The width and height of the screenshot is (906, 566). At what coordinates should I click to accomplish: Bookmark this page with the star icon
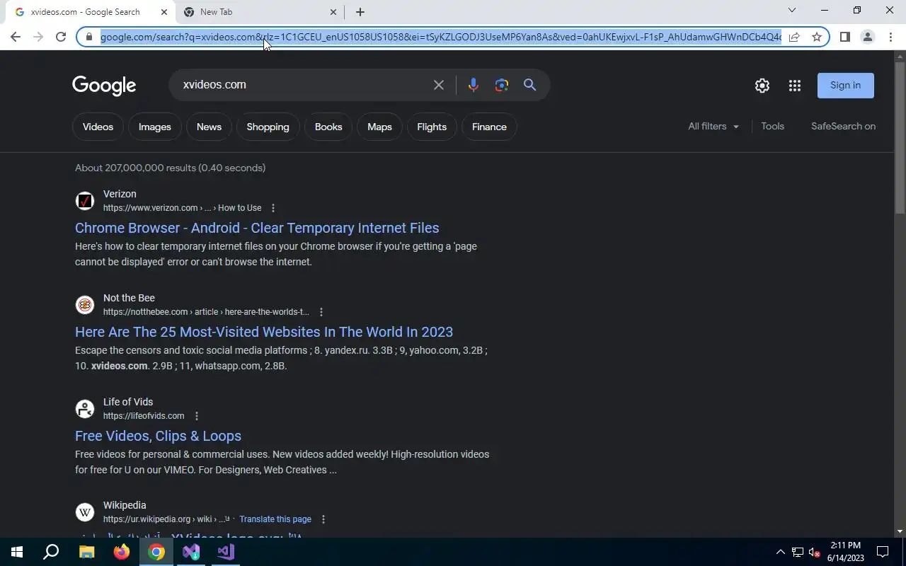pyautogui.click(x=817, y=37)
